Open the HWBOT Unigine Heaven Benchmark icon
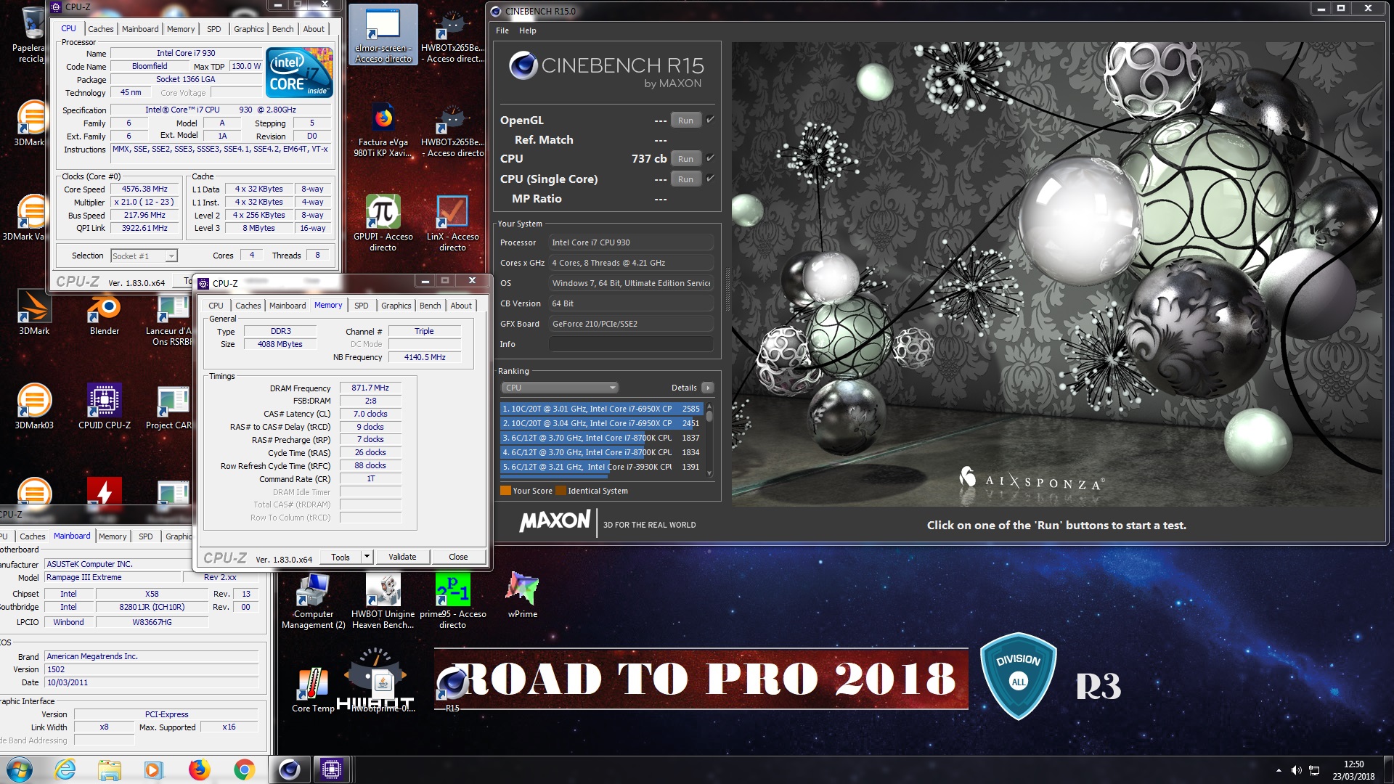1394x784 pixels. [383, 601]
